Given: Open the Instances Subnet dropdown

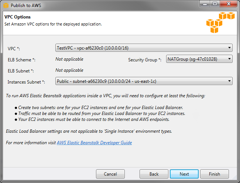Looking at the screenshot, I should coord(144,81).
